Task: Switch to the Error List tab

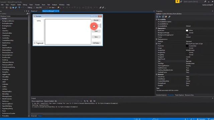Action: pyautogui.click(x=34, y=116)
